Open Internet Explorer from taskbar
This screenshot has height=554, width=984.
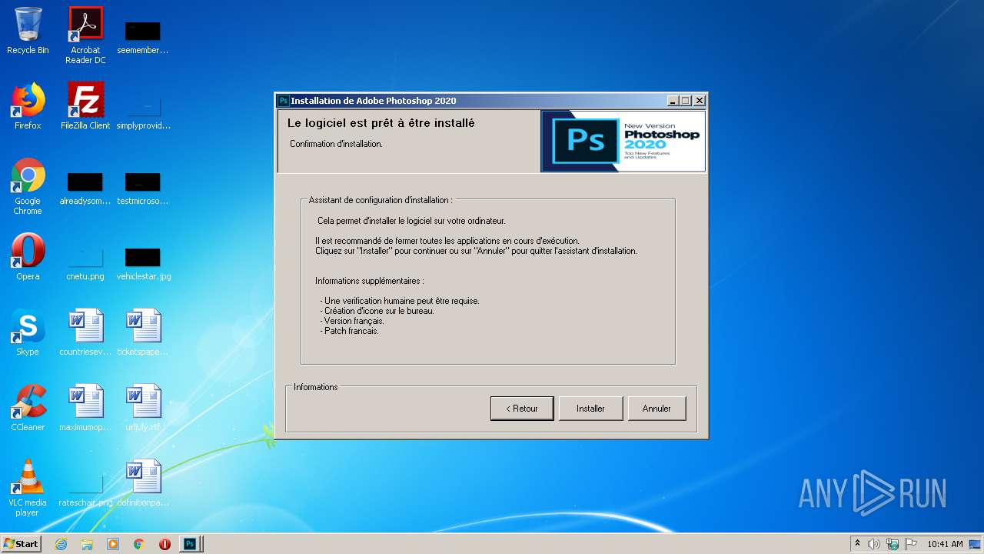click(x=61, y=544)
